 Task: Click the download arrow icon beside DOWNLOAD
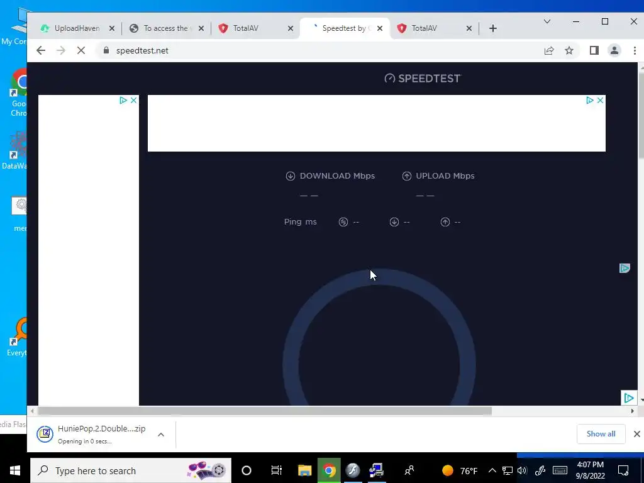pyautogui.click(x=291, y=176)
